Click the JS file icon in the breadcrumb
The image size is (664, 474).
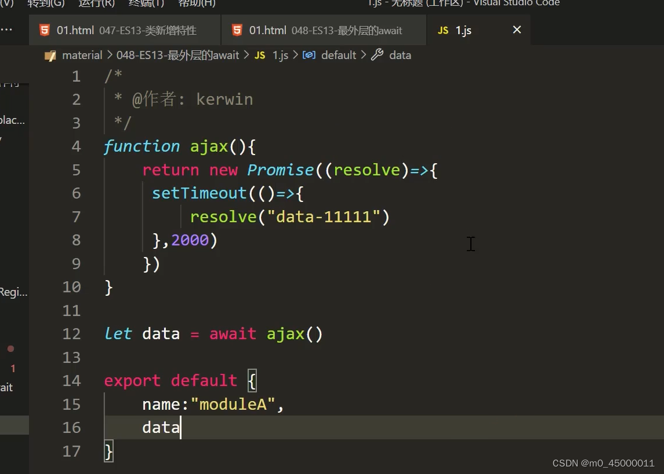[x=260, y=55]
